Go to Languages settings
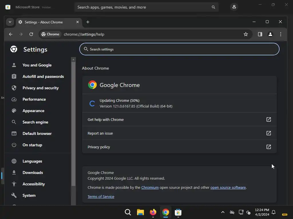293x219 pixels. (x=32, y=161)
